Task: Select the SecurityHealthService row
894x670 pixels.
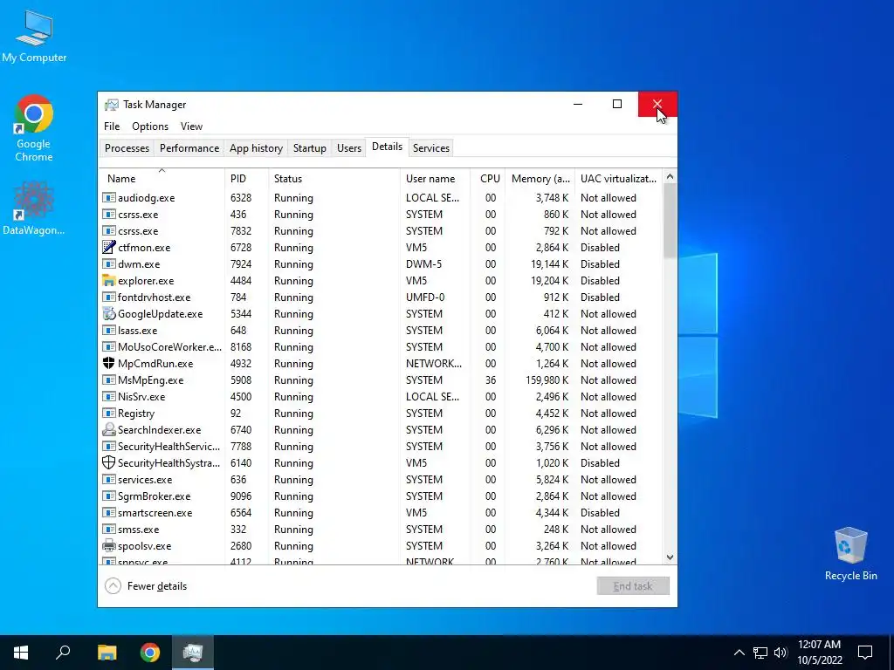Action: coord(381,447)
